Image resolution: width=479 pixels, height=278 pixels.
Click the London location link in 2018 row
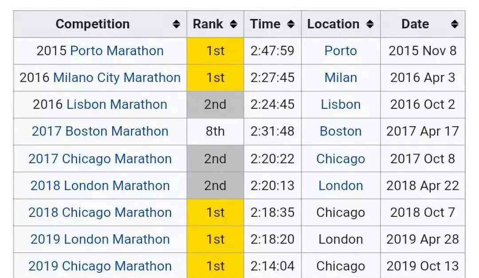click(x=341, y=185)
